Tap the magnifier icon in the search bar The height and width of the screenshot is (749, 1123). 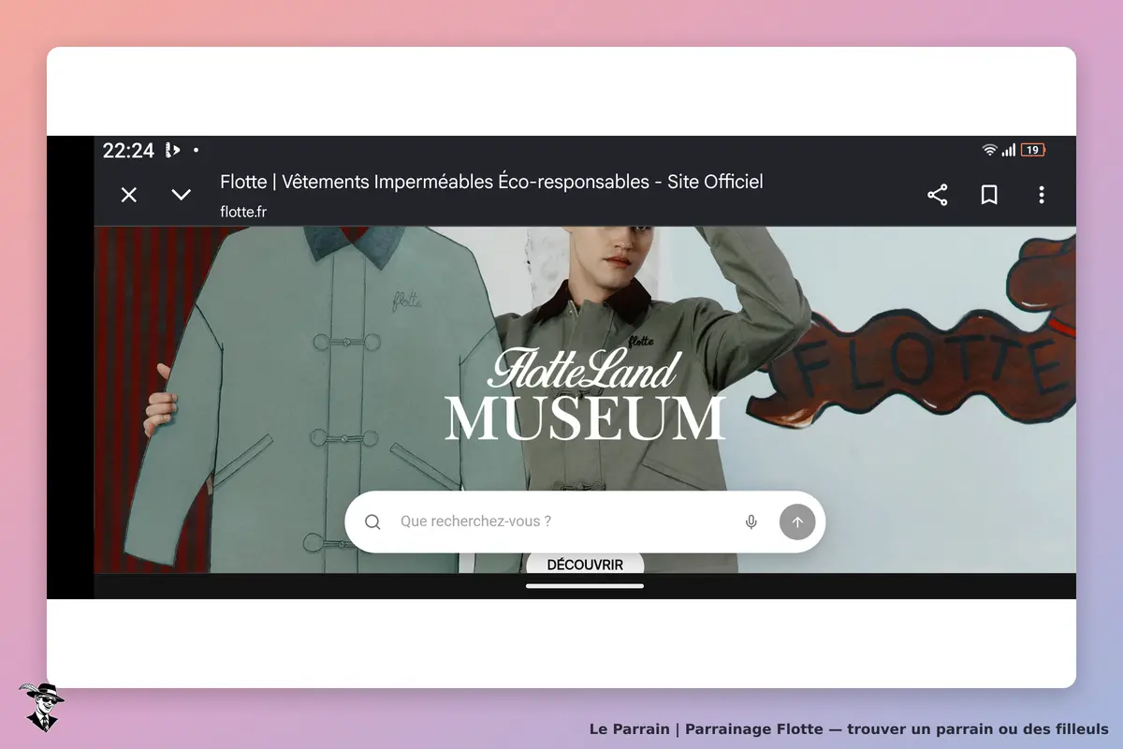pos(372,522)
